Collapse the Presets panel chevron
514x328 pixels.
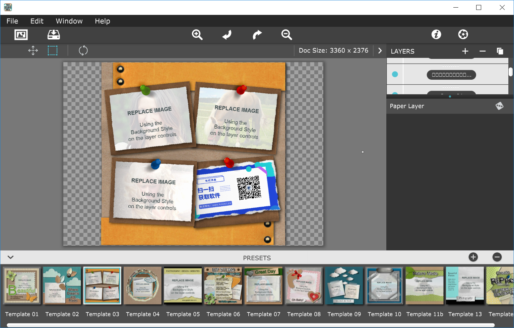click(11, 257)
